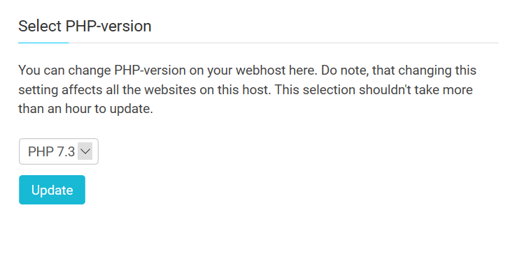Expand version list via gray arrow box
Image resolution: width=524 pixels, height=254 pixels.
click(x=85, y=151)
